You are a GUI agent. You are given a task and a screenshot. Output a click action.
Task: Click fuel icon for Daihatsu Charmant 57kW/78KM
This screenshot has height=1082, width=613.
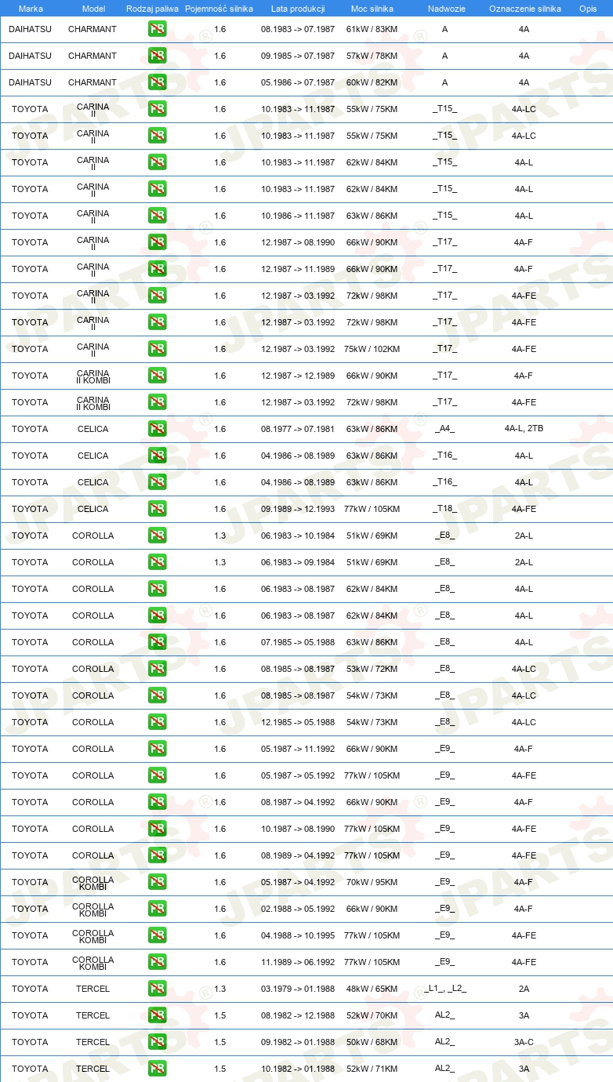[157, 56]
